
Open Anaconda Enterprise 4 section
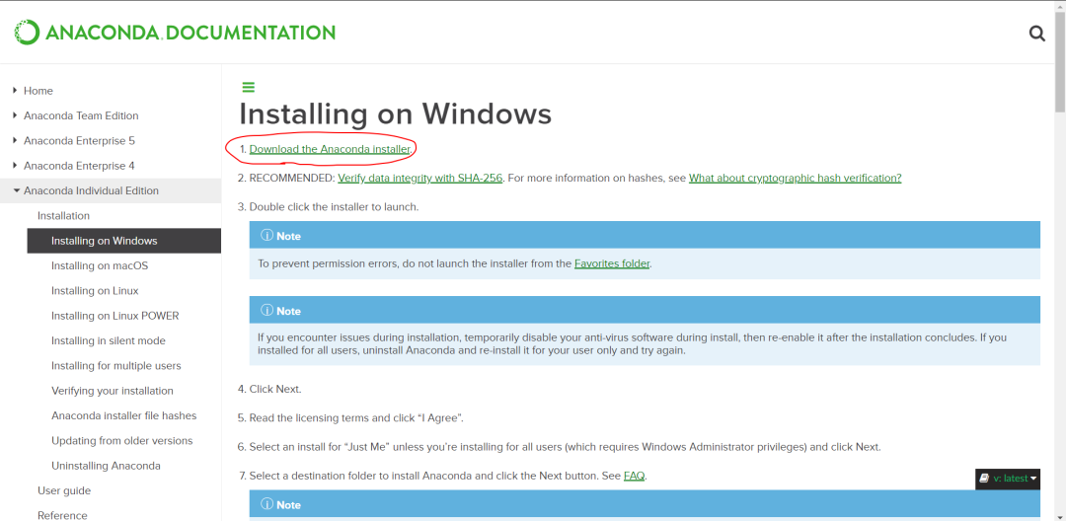click(x=79, y=166)
